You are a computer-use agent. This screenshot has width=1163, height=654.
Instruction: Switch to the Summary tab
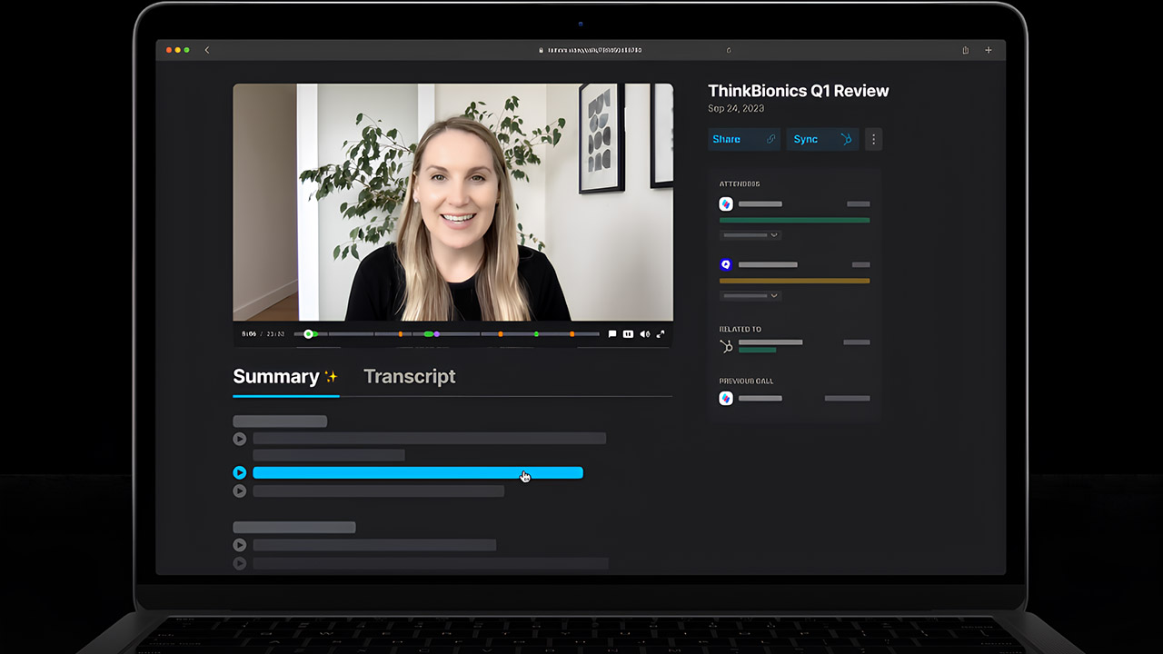click(285, 377)
